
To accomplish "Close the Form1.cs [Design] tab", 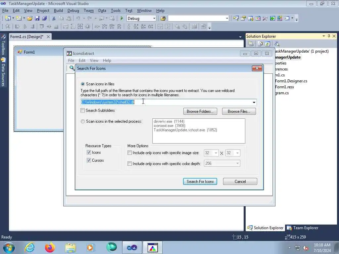I will tap(48, 37).
